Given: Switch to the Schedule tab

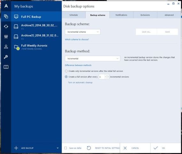Looking at the screenshot, I should (73, 15).
